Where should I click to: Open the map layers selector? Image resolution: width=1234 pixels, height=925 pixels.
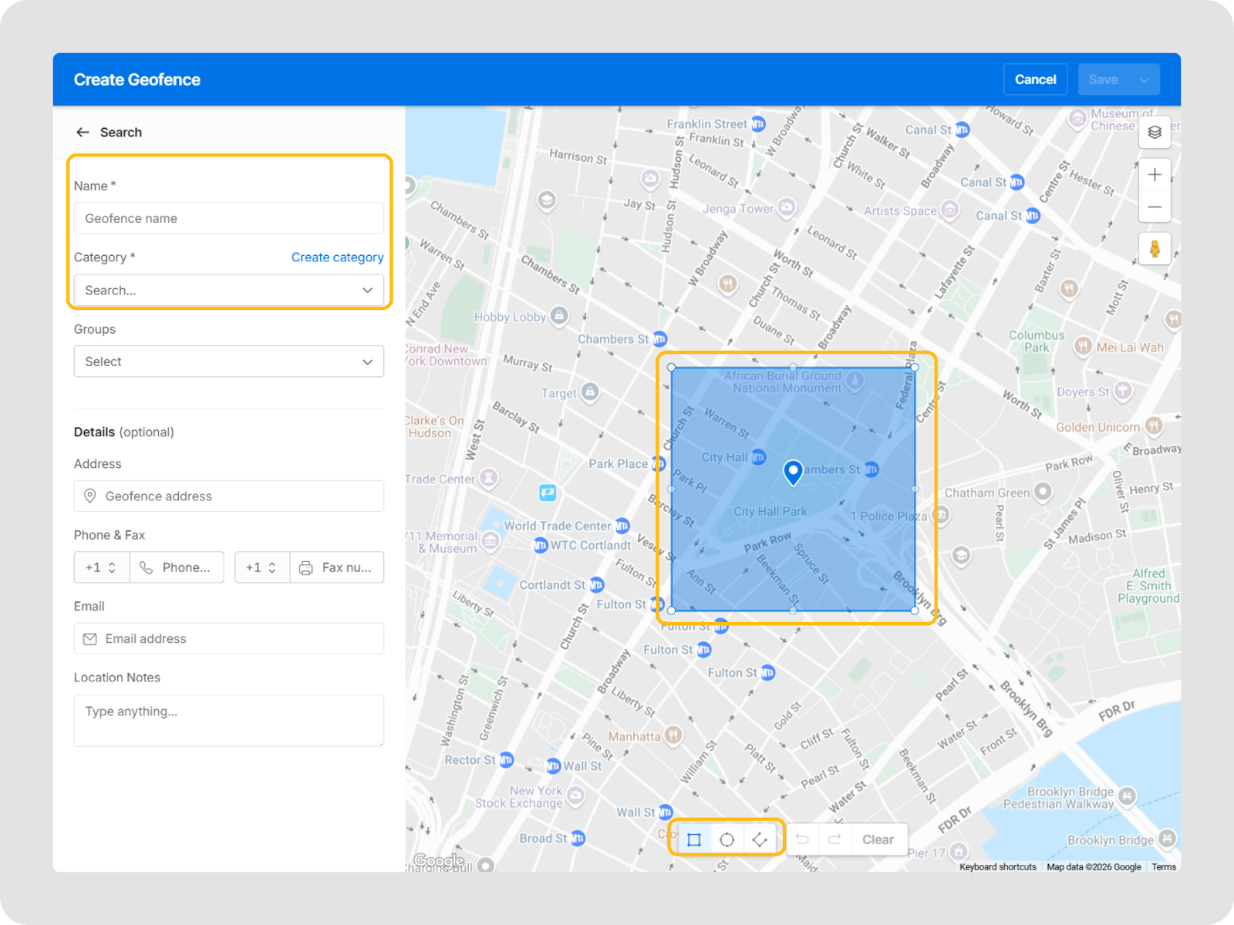pyautogui.click(x=1155, y=133)
